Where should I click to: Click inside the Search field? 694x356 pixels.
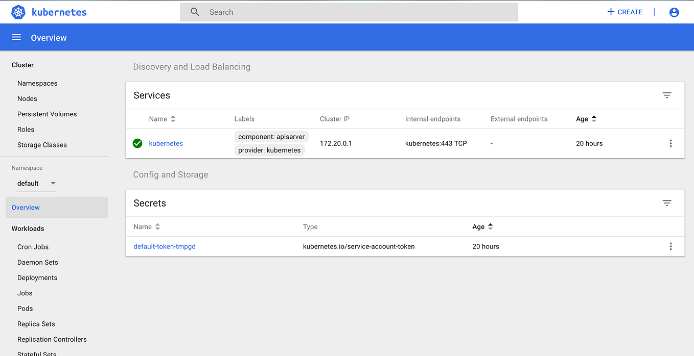[307, 12]
